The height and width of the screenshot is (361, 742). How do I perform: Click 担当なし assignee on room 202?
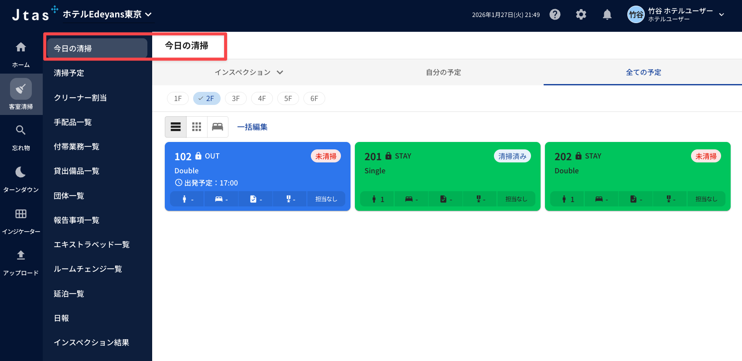706,199
